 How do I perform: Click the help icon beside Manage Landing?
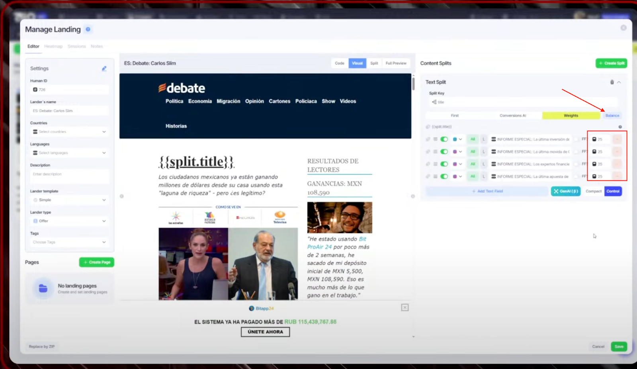click(88, 29)
